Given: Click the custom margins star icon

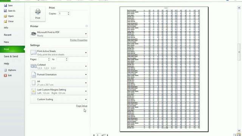Looking at the screenshot, I should click(x=34, y=91).
